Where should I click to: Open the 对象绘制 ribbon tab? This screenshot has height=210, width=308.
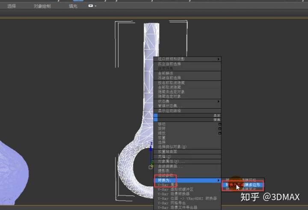point(42,6)
